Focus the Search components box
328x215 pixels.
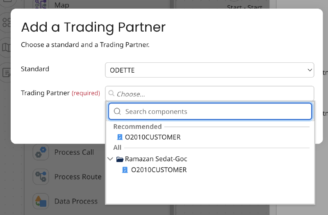210,111
